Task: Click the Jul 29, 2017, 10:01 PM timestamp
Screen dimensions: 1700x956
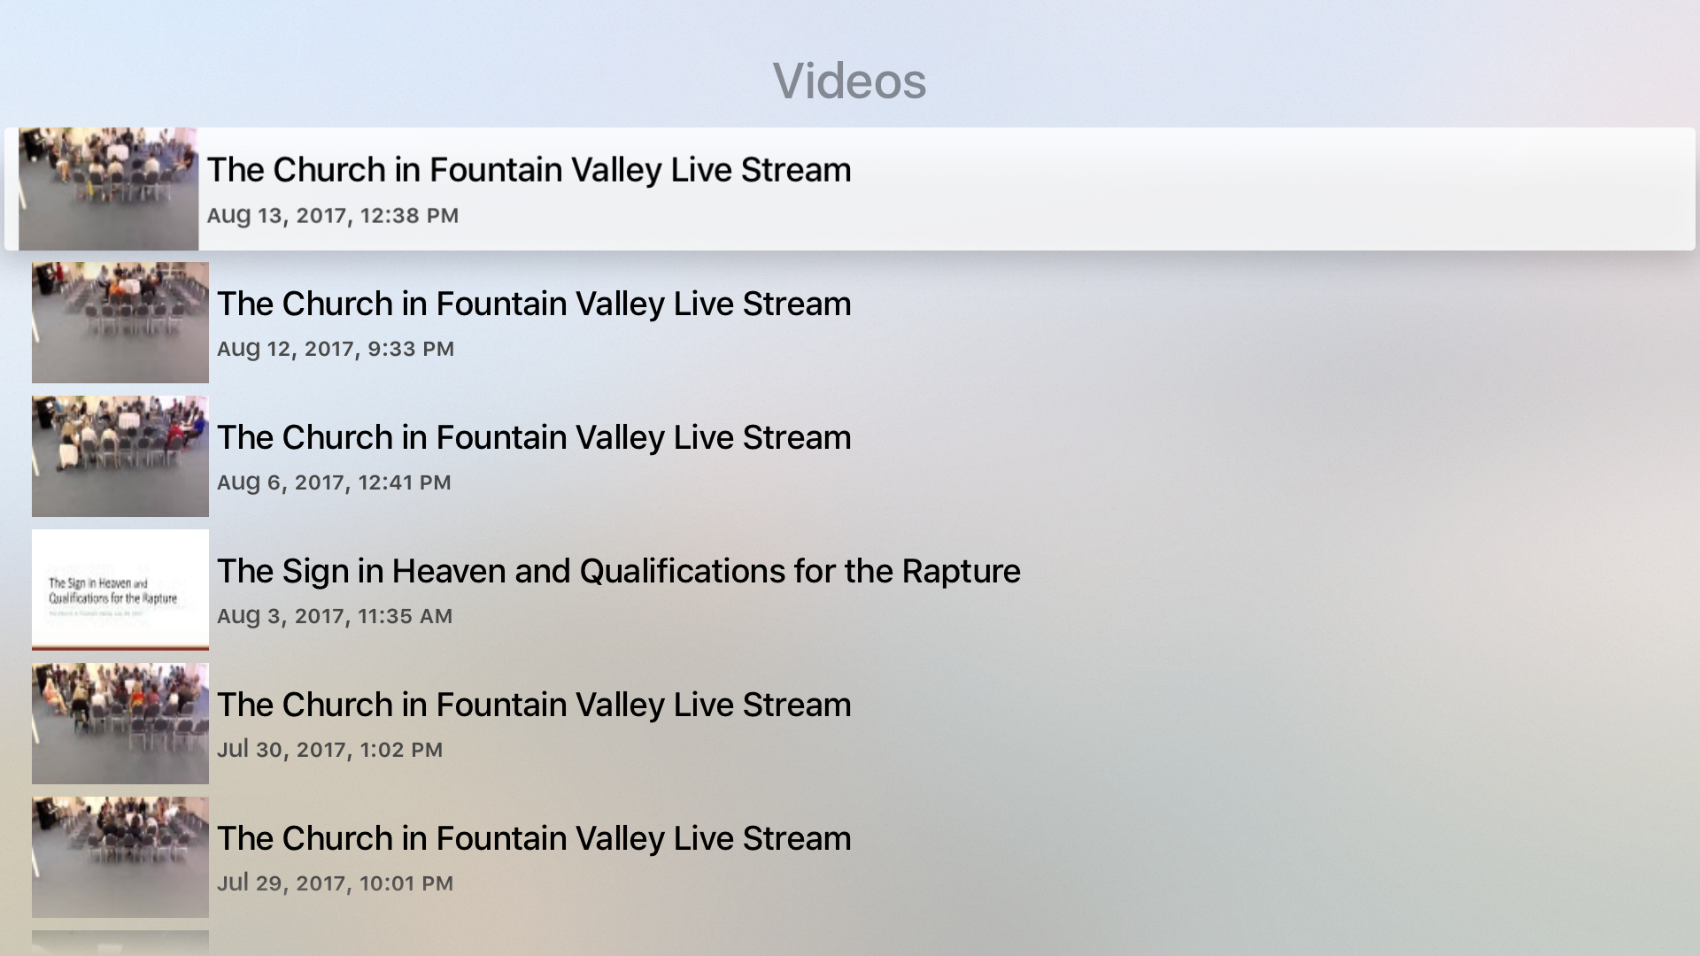Action: click(x=335, y=883)
